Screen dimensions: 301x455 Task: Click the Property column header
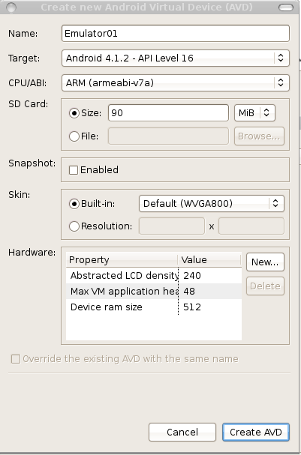tap(122, 259)
